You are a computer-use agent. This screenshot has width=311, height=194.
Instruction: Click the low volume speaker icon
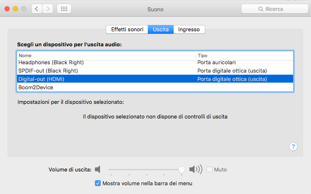(x=98, y=169)
